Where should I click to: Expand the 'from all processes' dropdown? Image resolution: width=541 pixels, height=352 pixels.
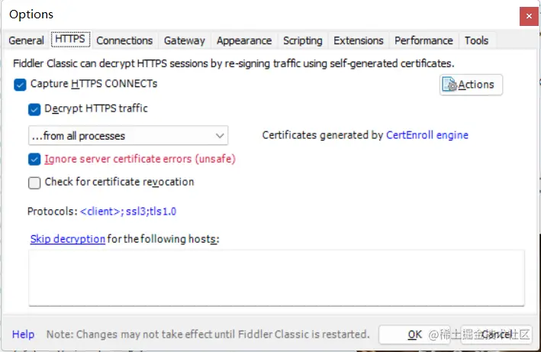[x=128, y=136]
